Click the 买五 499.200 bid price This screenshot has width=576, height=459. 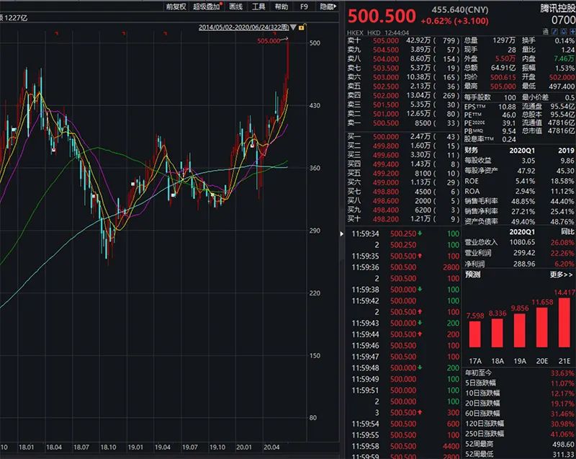(x=386, y=174)
